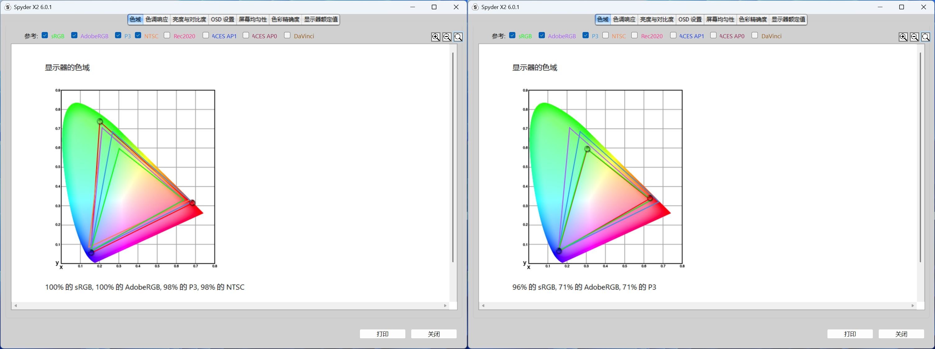The height and width of the screenshot is (349, 935).
Task: Enable NTSC reference in right window
Action: 606,35
